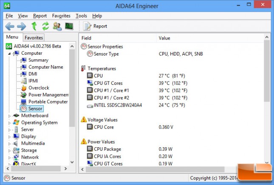
Task: Click sensor list scrollbar up arrow
Action: pos(267,37)
